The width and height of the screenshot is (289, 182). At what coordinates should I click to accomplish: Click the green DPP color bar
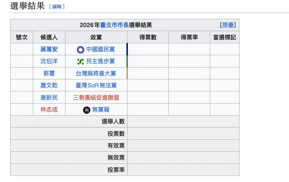127,61
